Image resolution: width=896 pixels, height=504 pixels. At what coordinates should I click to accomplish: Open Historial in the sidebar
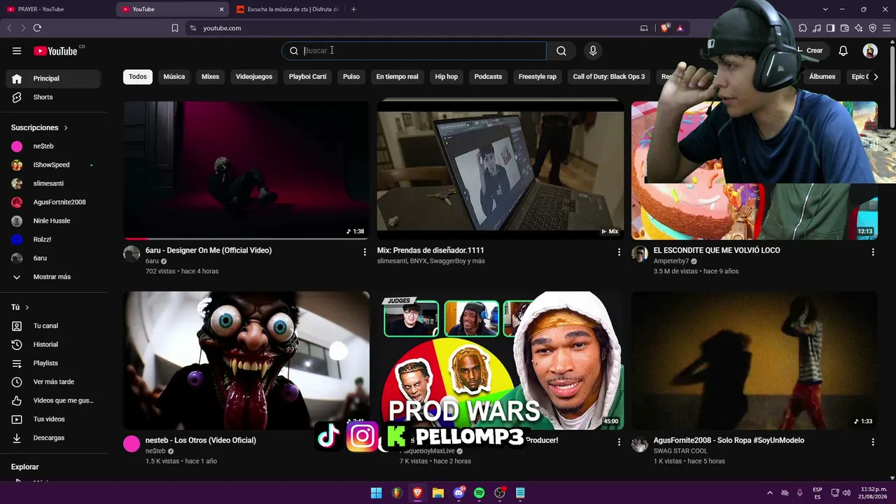53,344
